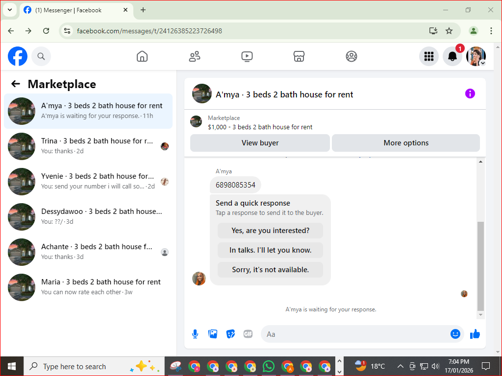The image size is (502, 376).
Task: Open volume control in system tray
Action: click(x=435, y=366)
